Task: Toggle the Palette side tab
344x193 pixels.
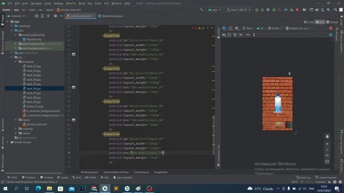Action: 219,33
